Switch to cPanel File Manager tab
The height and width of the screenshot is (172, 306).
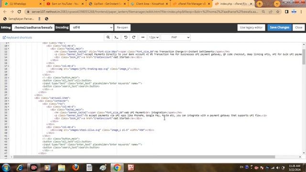[x=191, y=4]
